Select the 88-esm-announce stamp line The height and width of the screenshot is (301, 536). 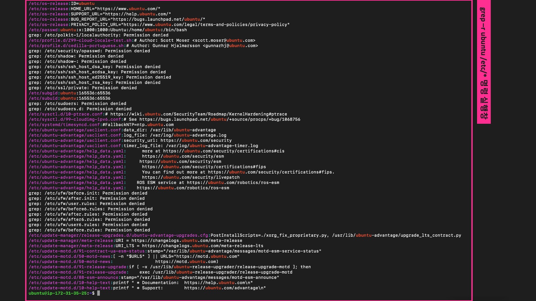pyautogui.click(x=154, y=278)
